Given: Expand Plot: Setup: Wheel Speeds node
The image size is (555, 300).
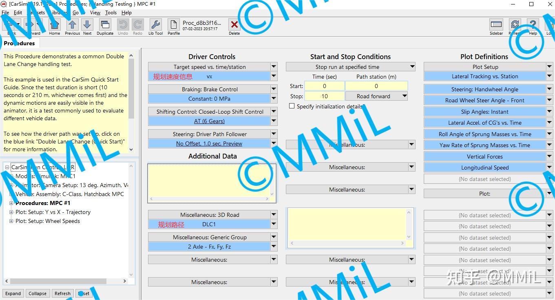Looking at the screenshot, I should point(11,221).
